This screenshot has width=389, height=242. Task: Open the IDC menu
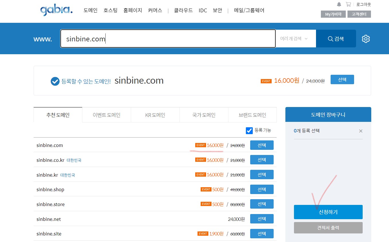click(x=203, y=11)
